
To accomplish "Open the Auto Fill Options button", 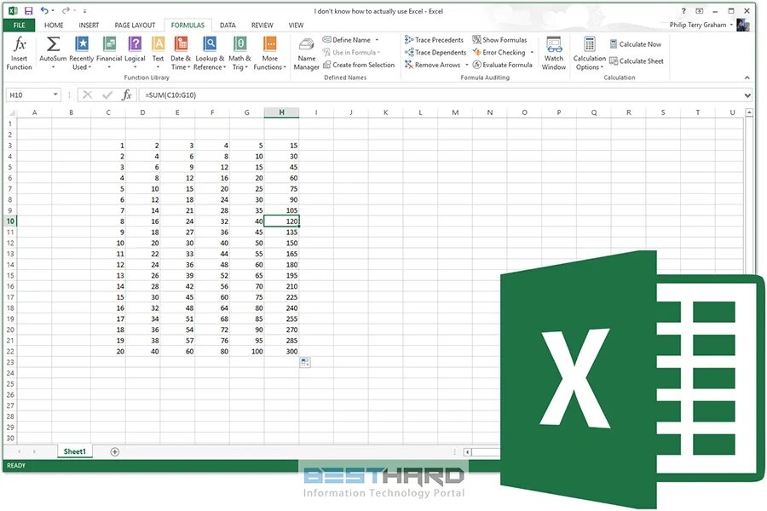I will point(305,362).
